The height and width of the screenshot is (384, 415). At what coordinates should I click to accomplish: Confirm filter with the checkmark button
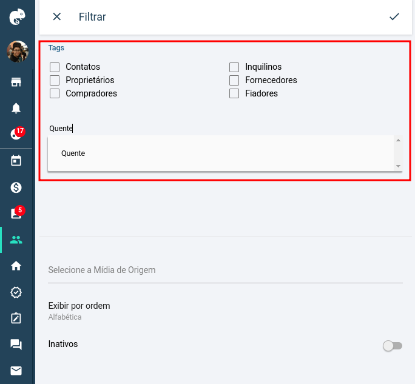tap(394, 16)
